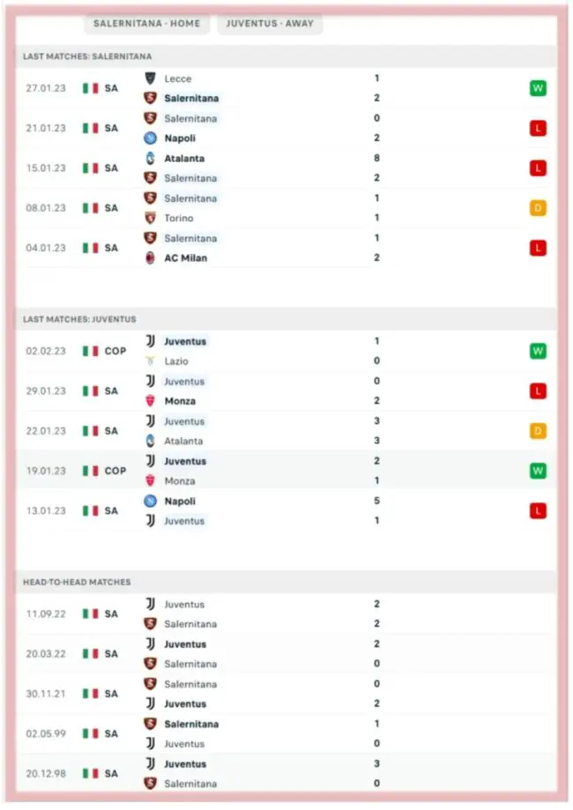Click the orange D badge for Torino match

click(538, 208)
